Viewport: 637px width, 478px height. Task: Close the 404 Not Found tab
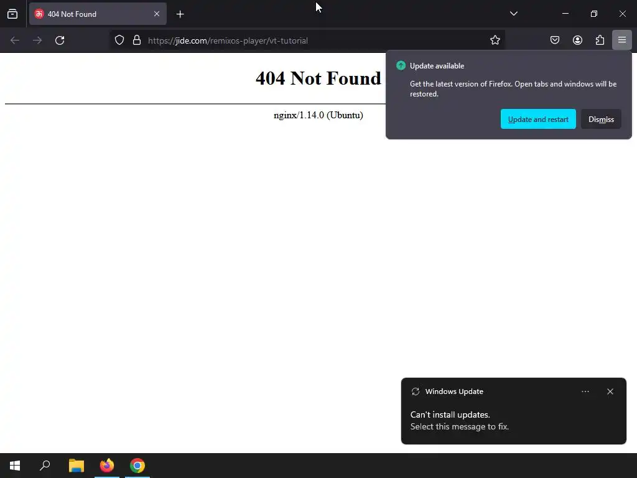point(157,14)
